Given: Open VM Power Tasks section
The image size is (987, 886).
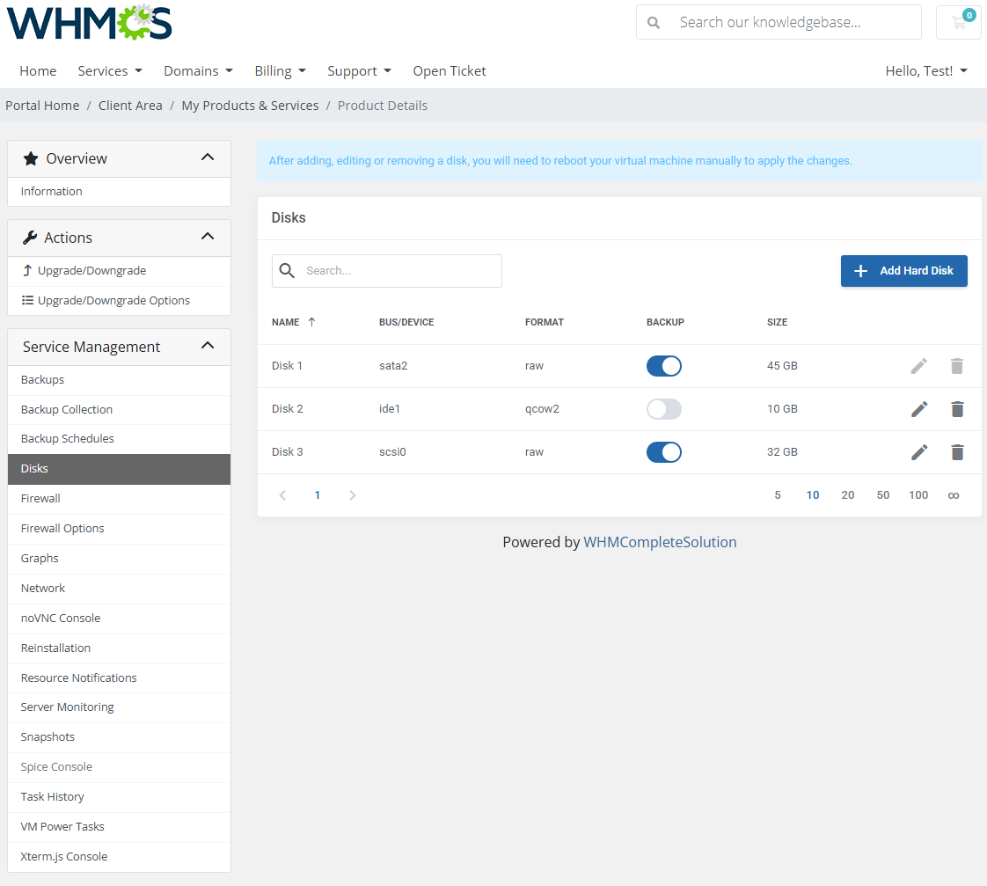Looking at the screenshot, I should tap(119, 827).
